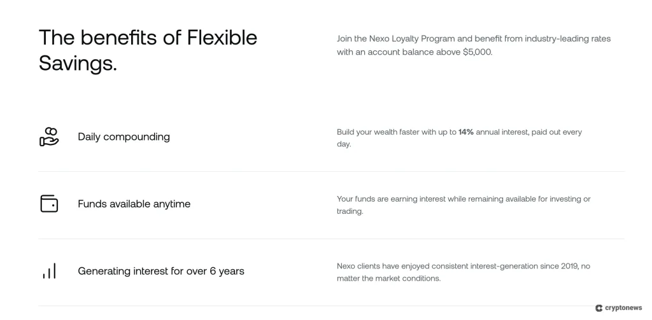Click the 'Your funds are earning interest' text

463,205
